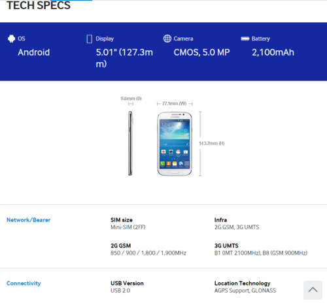Click the Location Technology label

coord(242,283)
